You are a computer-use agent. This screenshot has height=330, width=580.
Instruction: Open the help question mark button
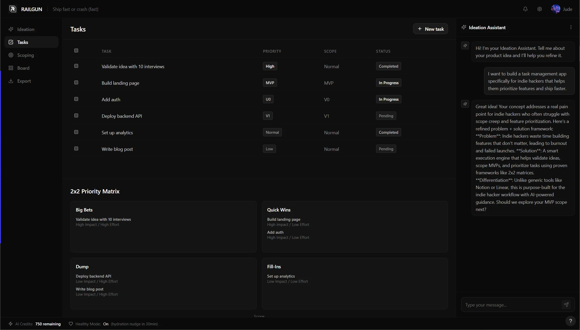tap(570, 321)
